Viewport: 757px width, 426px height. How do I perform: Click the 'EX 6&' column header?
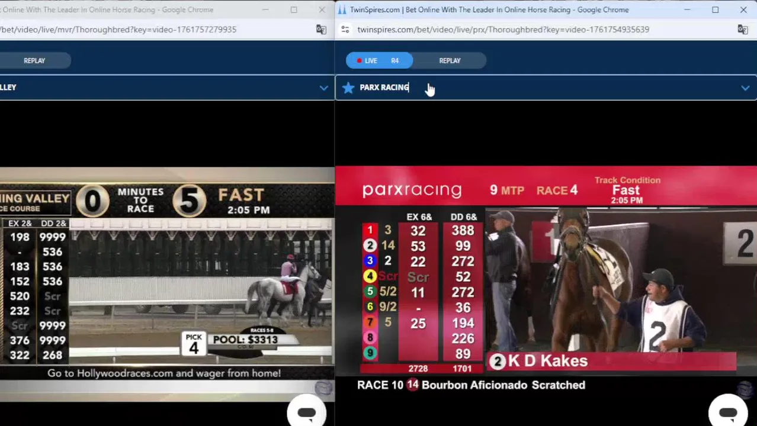(419, 217)
